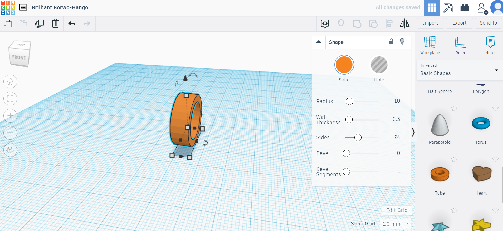
Task: Open the Basic Shapes library dropdown
Action: click(460, 70)
